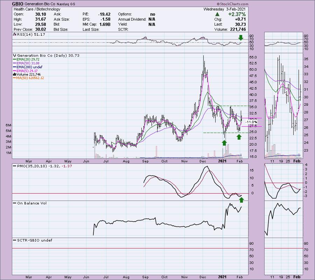
Task: Click the small RSI indicator icon
Action: [14, 34]
